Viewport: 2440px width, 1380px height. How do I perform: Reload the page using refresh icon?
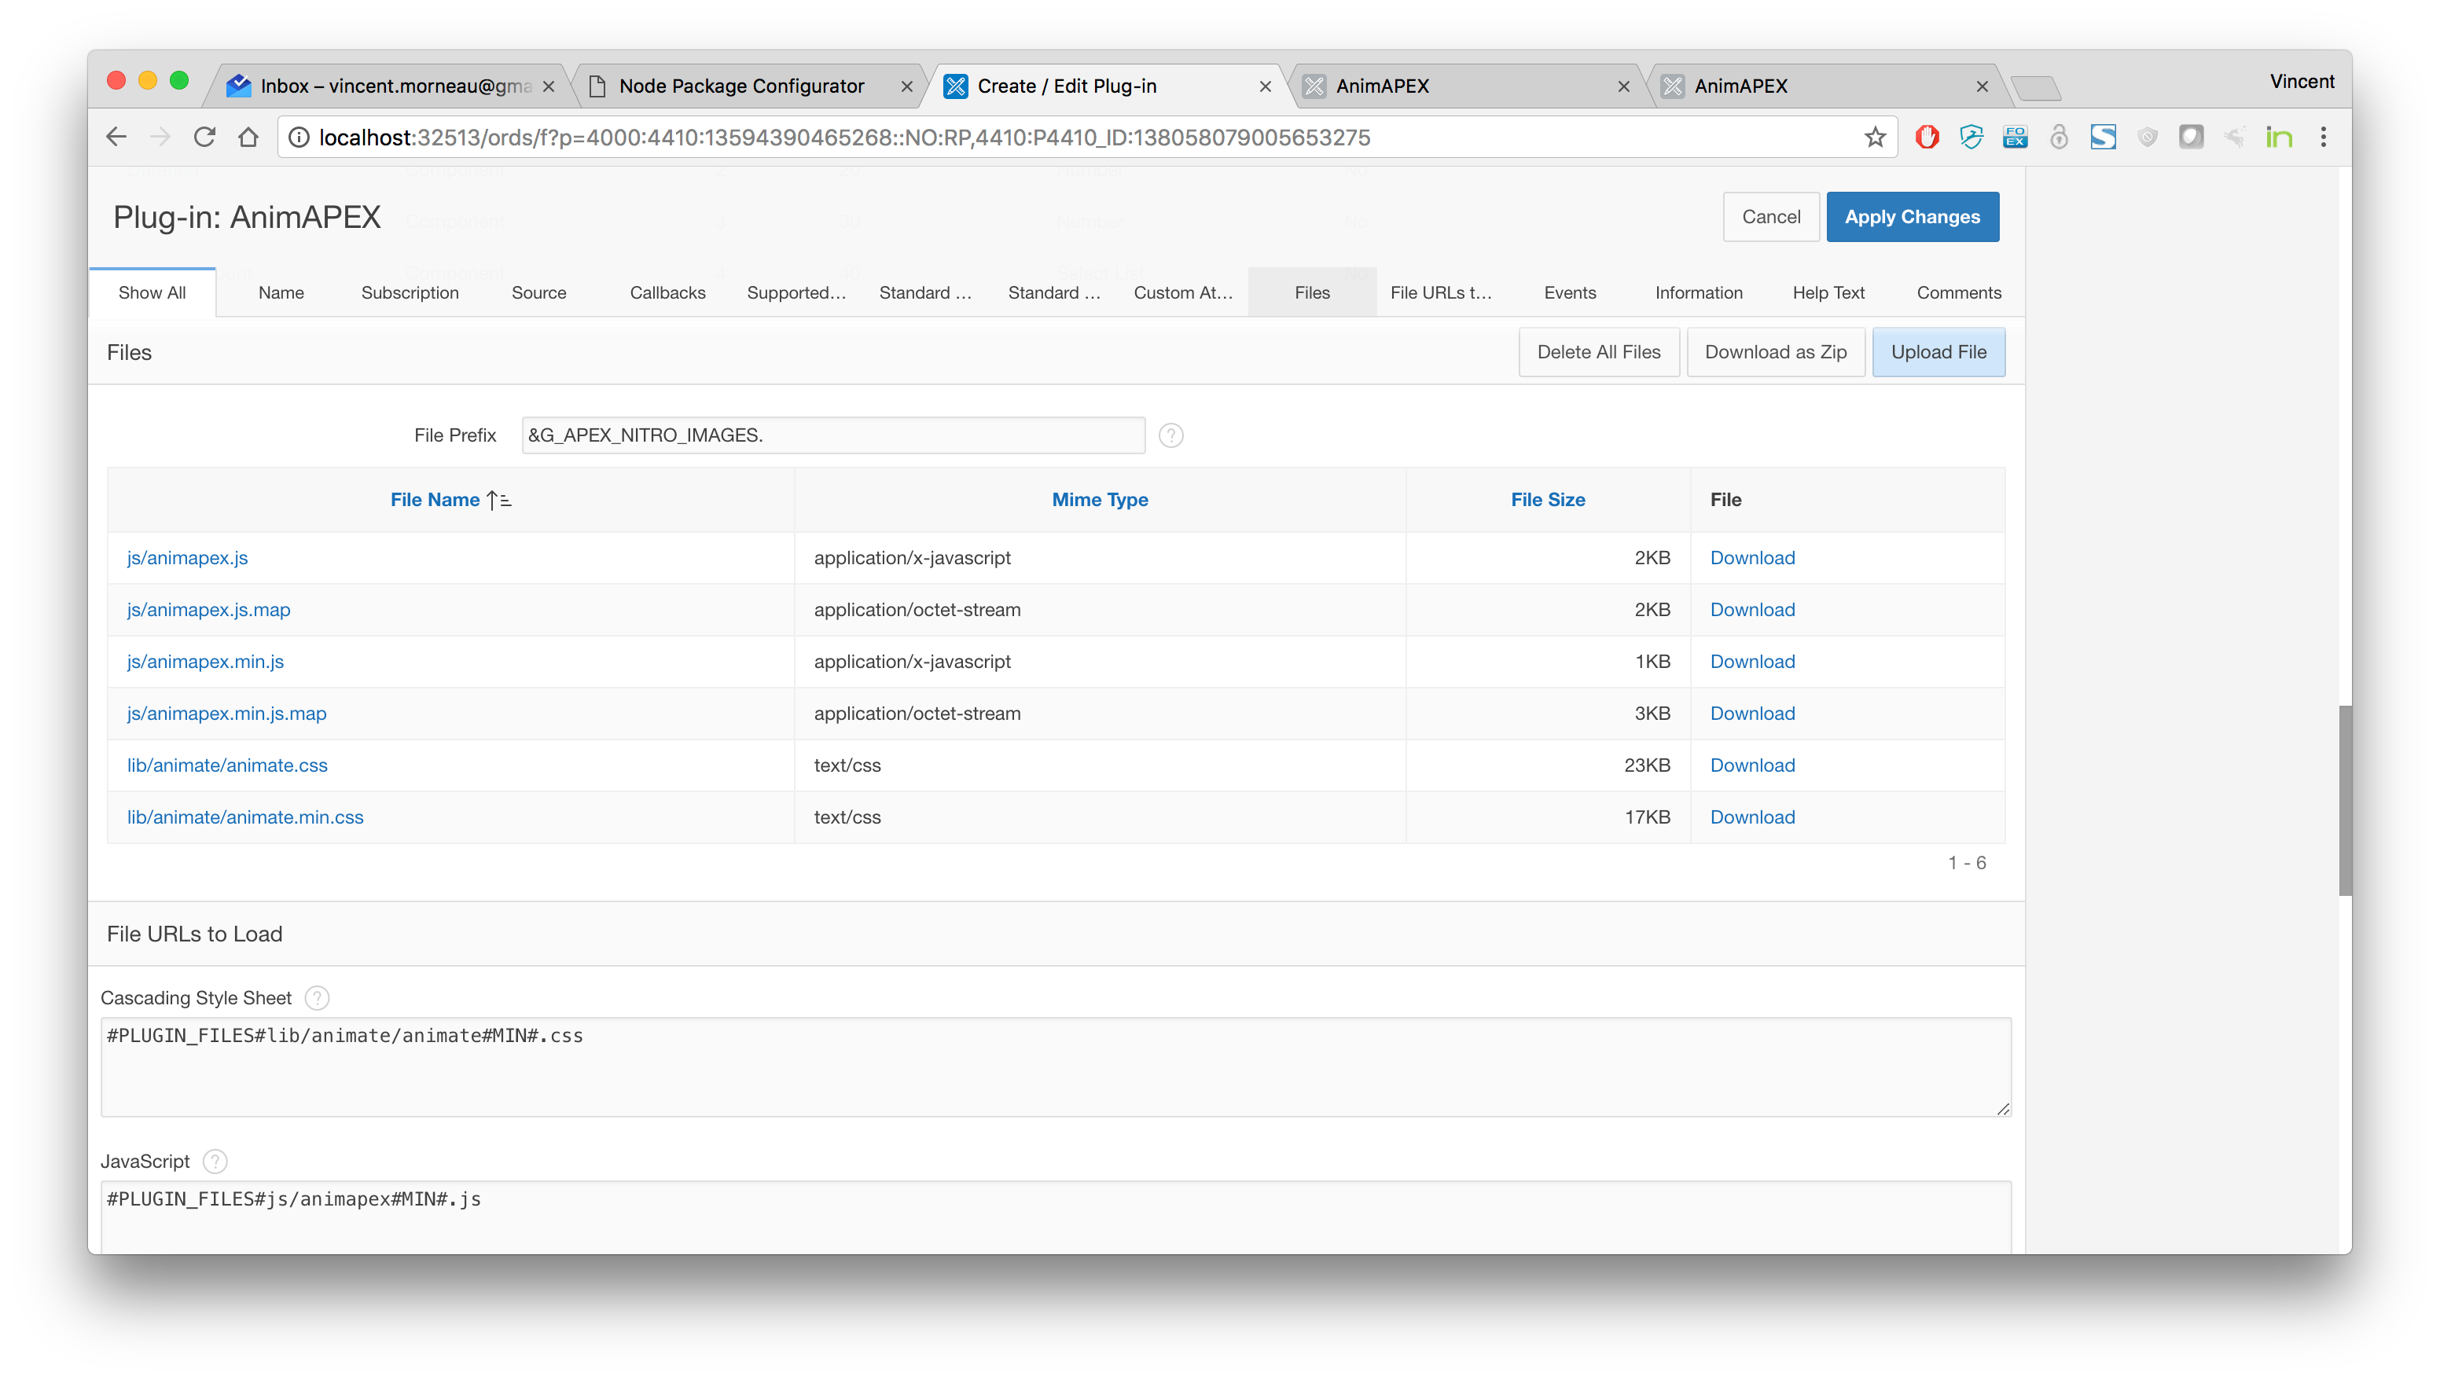[x=204, y=138]
